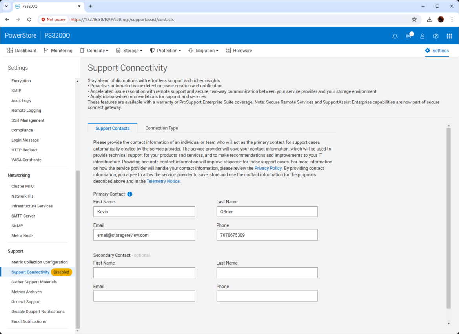Viewport: 459px width, 334px height.
Task: Open Chrome three-dot menu
Action: [452, 19]
